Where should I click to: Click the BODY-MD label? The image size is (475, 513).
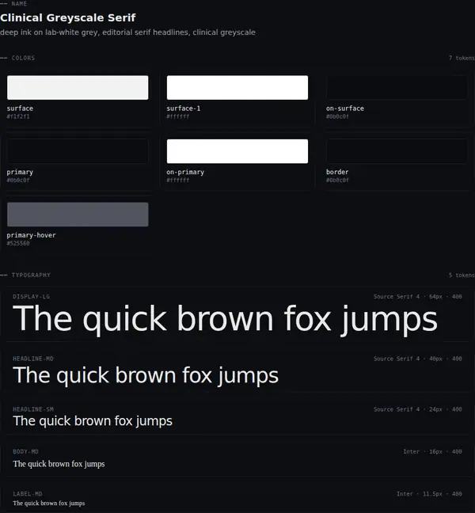tap(25, 452)
